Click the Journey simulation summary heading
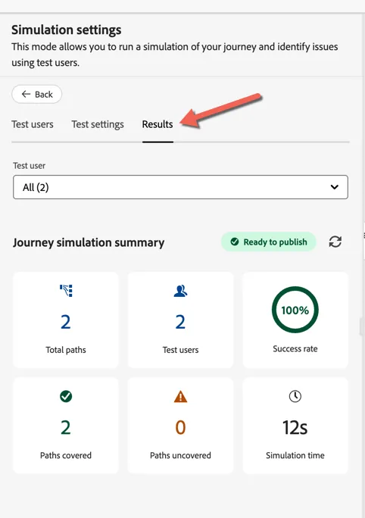The height and width of the screenshot is (518, 365). pyautogui.click(x=89, y=242)
